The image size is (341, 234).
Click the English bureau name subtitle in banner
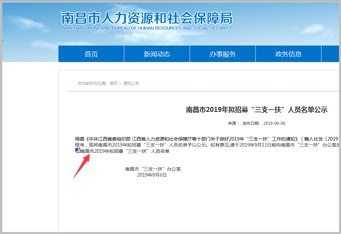pyautogui.click(x=147, y=28)
